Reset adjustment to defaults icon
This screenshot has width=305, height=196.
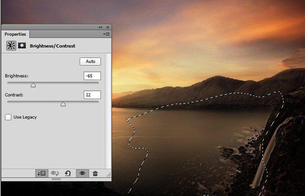(x=68, y=173)
